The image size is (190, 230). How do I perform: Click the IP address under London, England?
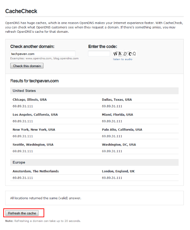[112, 178]
